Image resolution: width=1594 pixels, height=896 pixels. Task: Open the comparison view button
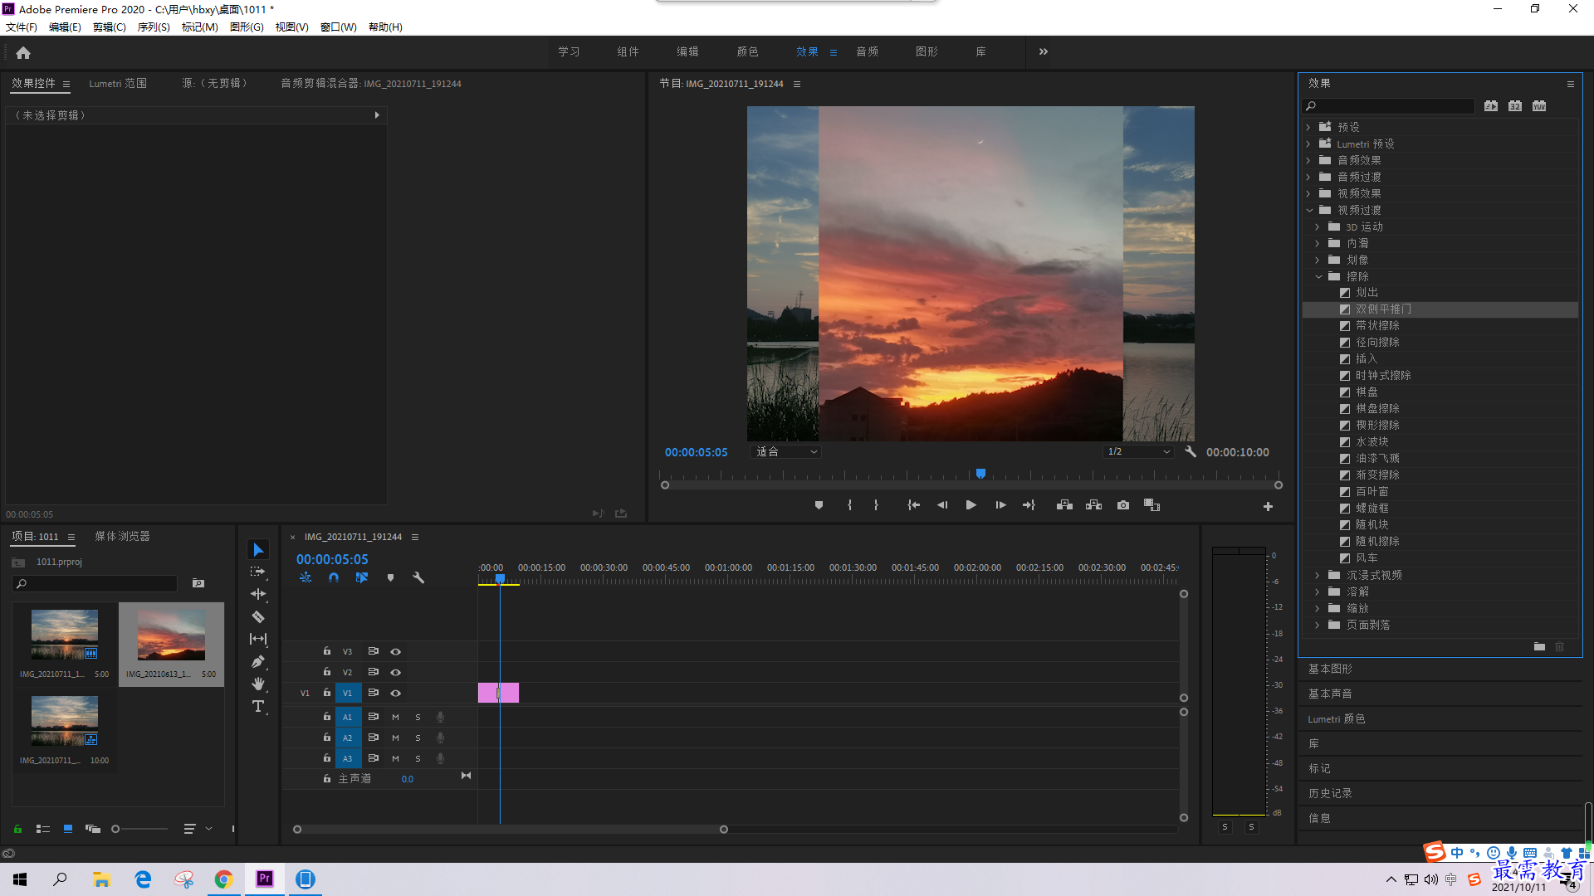[1151, 505]
